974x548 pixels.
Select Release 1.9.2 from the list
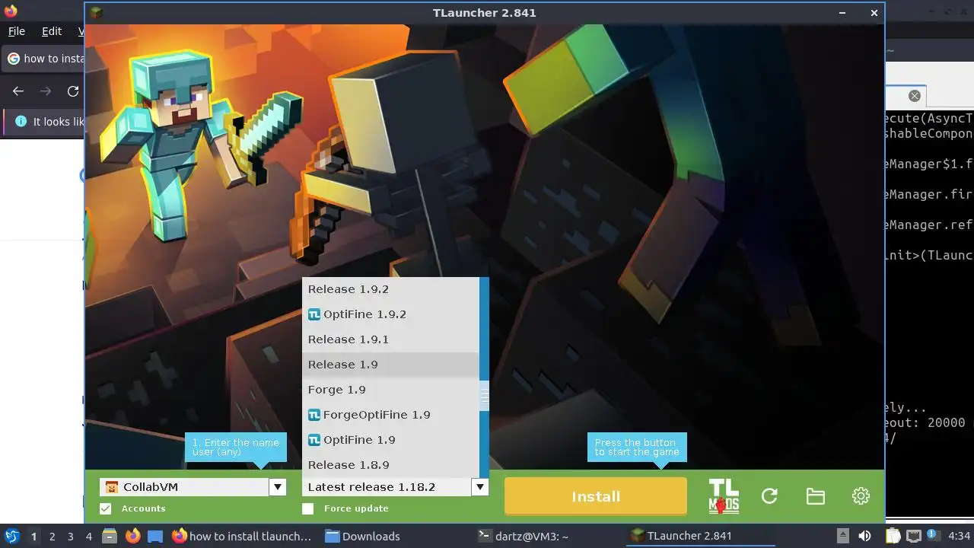pos(390,289)
